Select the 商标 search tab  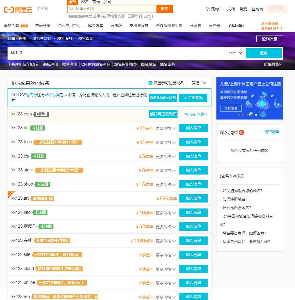pyautogui.click(x=96, y=2)
